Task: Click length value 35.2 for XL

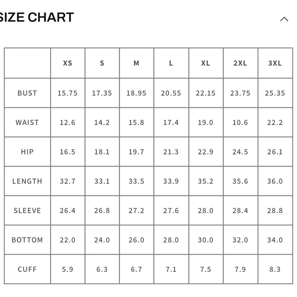Action: tap(206, 181)
